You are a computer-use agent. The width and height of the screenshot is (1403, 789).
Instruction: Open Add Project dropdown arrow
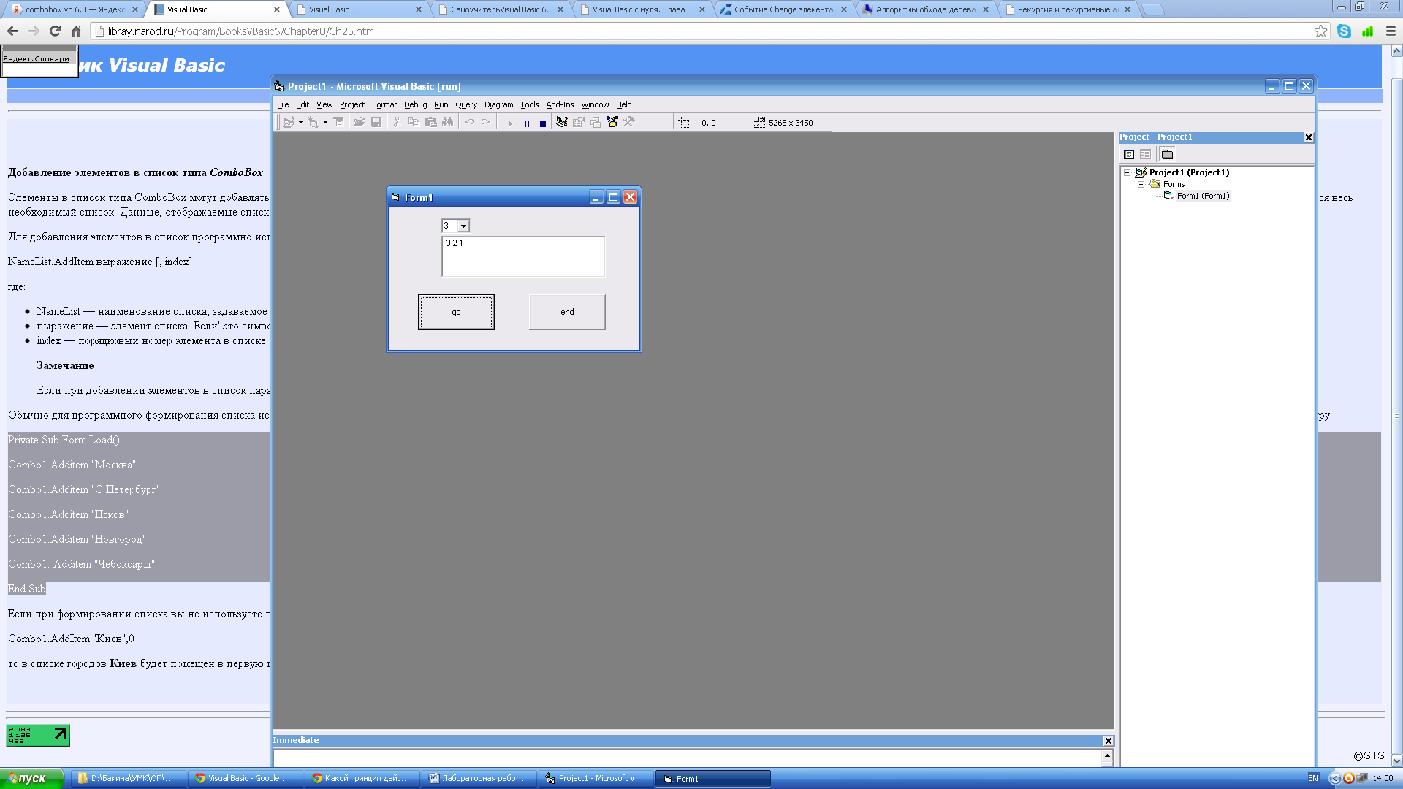[300, 122]
